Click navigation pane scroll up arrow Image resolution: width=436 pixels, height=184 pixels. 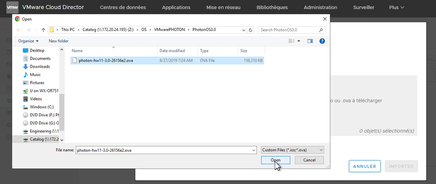pos(62,49)
